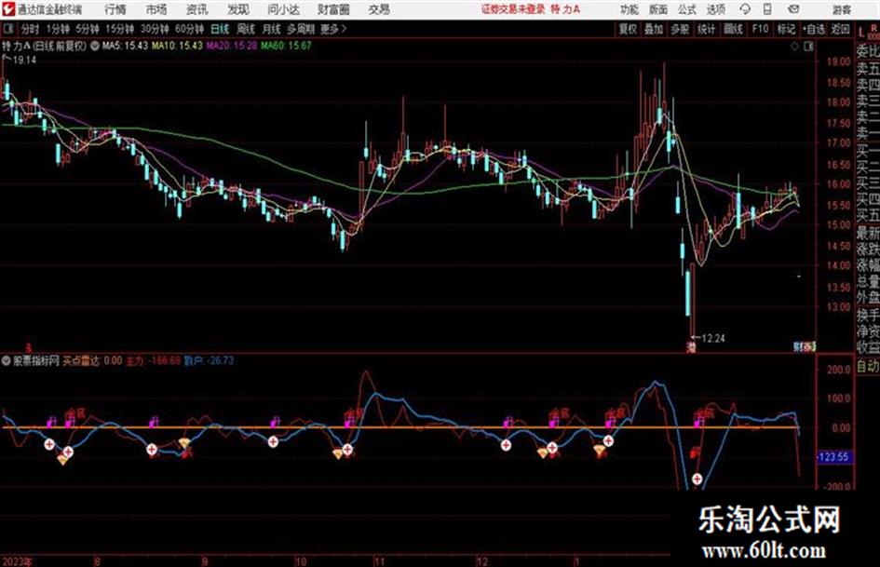Click the 港 marker below the 12.24 low
This screenshot has height=567, width=880.
691,347
